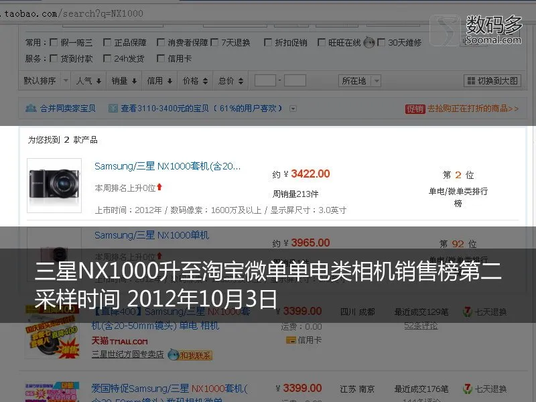This screenshot has width=536, height=402.
Task: Click the Wangwang mascot icon beside 旺旺在线
Action: pos(369,42)
